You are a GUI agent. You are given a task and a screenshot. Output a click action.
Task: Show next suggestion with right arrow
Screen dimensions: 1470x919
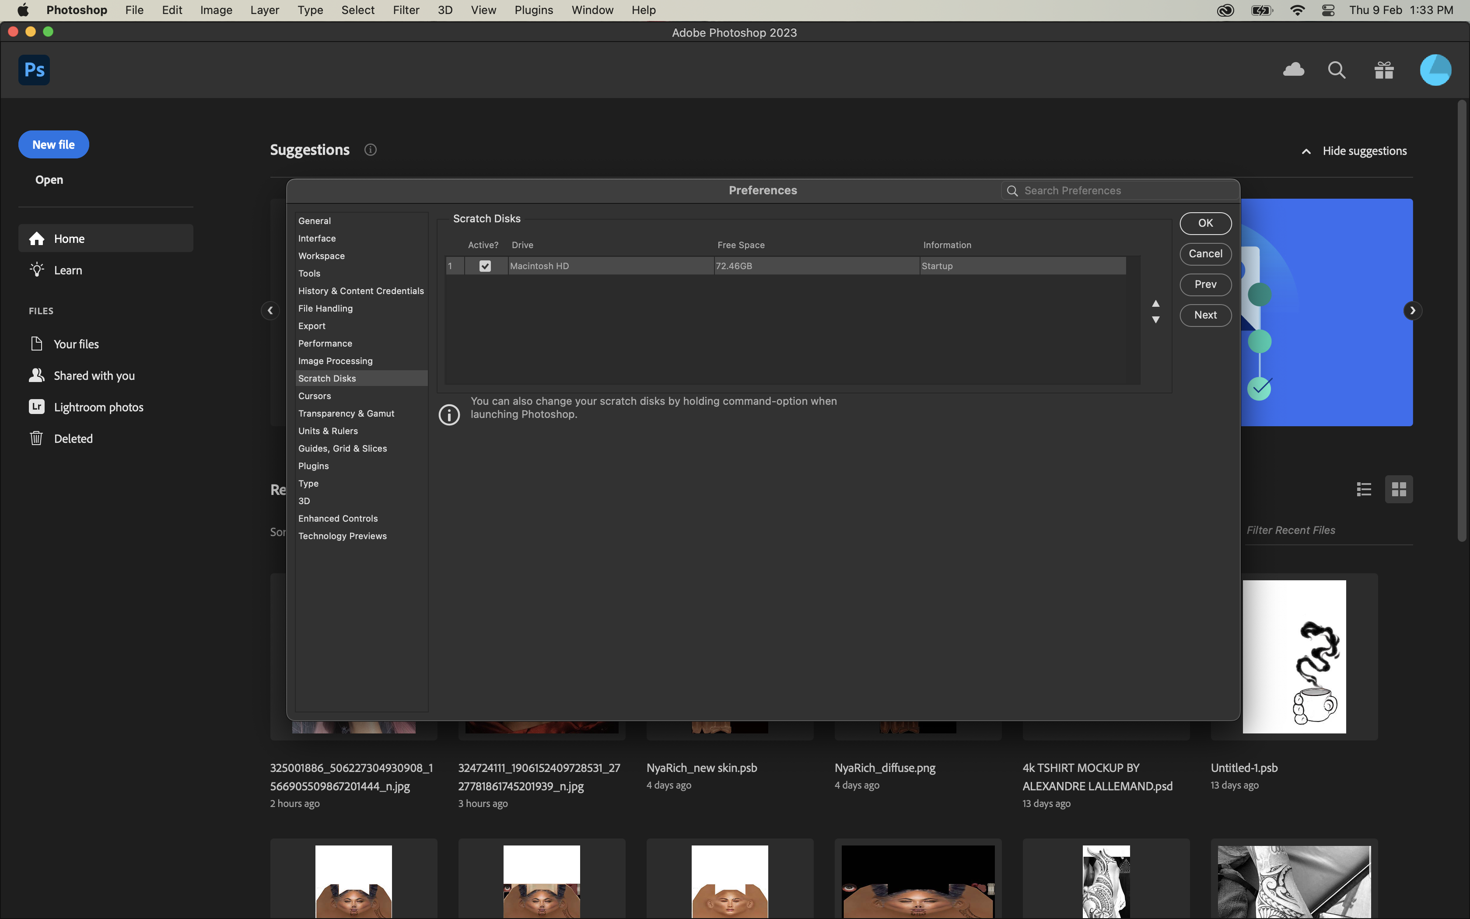pos(1412,311)
